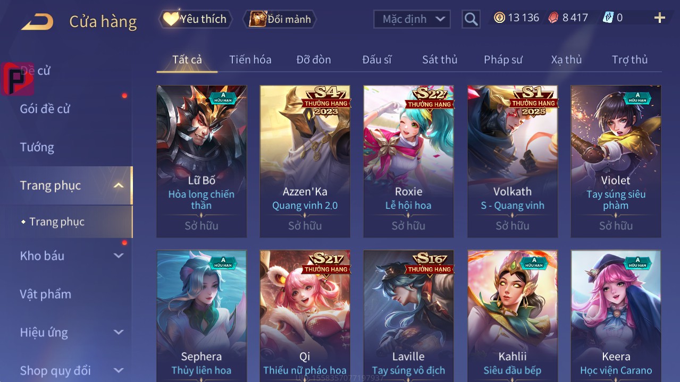The image size is (680, 382).
Task: Switch to the Sát thủ tab
Action: (x=440, y=60)
